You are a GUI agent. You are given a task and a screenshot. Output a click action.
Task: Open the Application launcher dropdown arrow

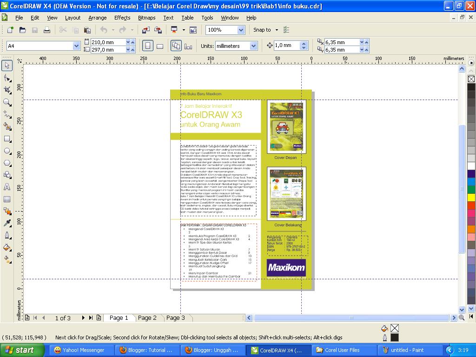tap(183, 30)
